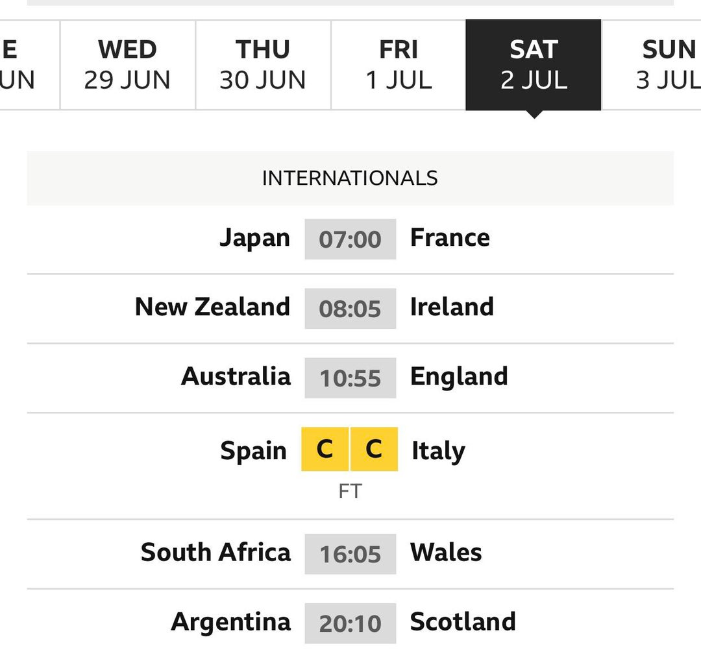Image resolution: width=701 pixels, height=672 pixels.
Task: Open the South Africa team link
Action: pos(215,553)
